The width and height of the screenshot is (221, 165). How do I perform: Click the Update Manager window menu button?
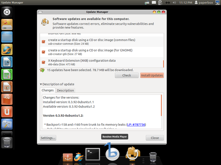point(40,12)
